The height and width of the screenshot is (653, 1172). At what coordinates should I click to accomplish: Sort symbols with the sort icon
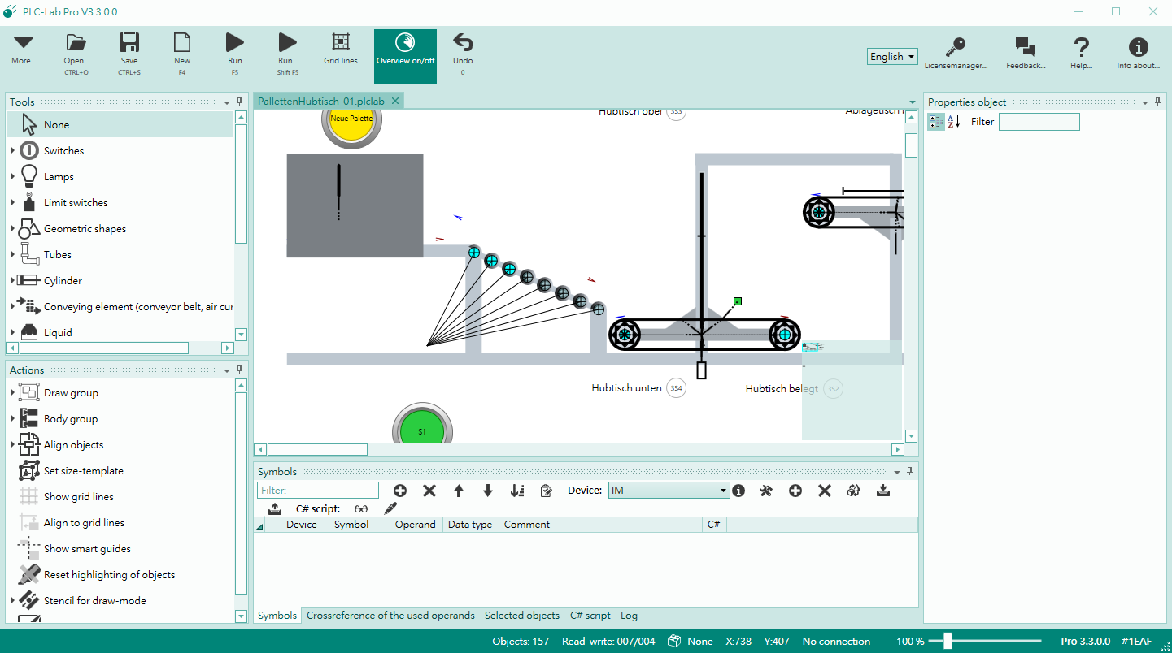coord(517,491)
